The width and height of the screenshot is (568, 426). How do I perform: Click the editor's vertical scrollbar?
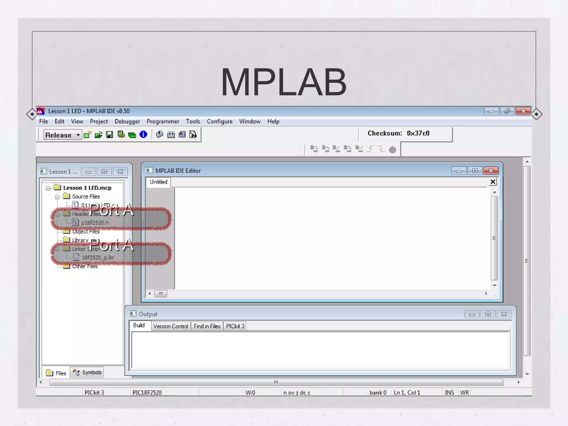pyautogui.click(x=494, y=239)
